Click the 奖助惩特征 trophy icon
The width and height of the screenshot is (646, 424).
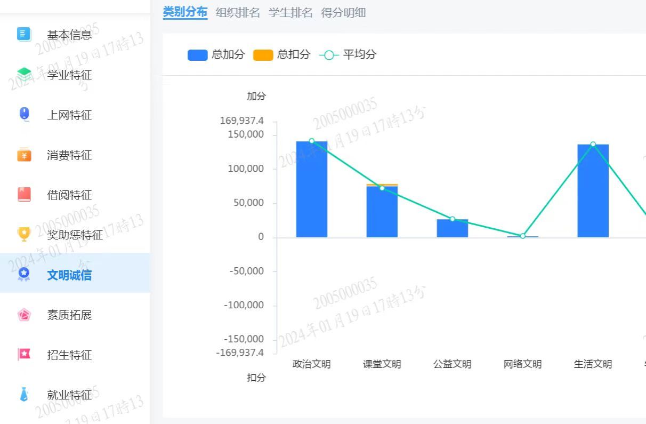[24, 234]
